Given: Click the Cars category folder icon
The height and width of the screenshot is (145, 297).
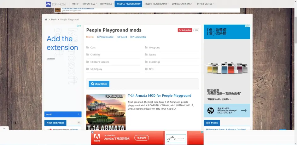Looking at the screenshot, I should coord(88,47).
